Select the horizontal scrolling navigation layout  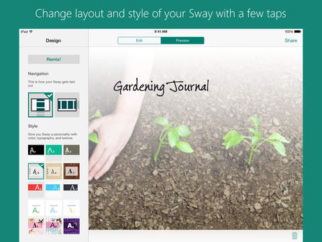[67, 105]
